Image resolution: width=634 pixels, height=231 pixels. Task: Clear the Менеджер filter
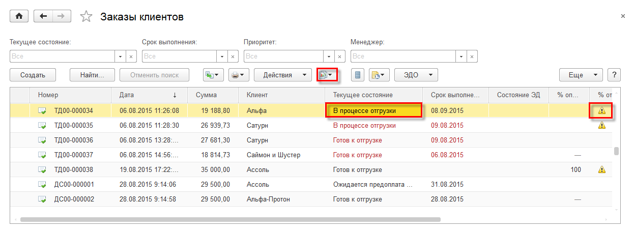(472, 56)
